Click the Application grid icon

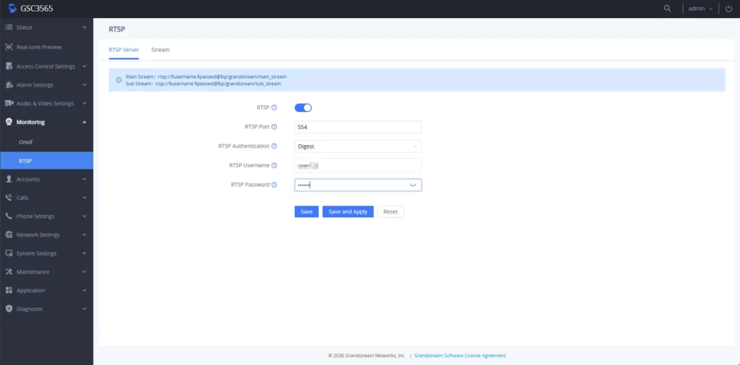9,290
